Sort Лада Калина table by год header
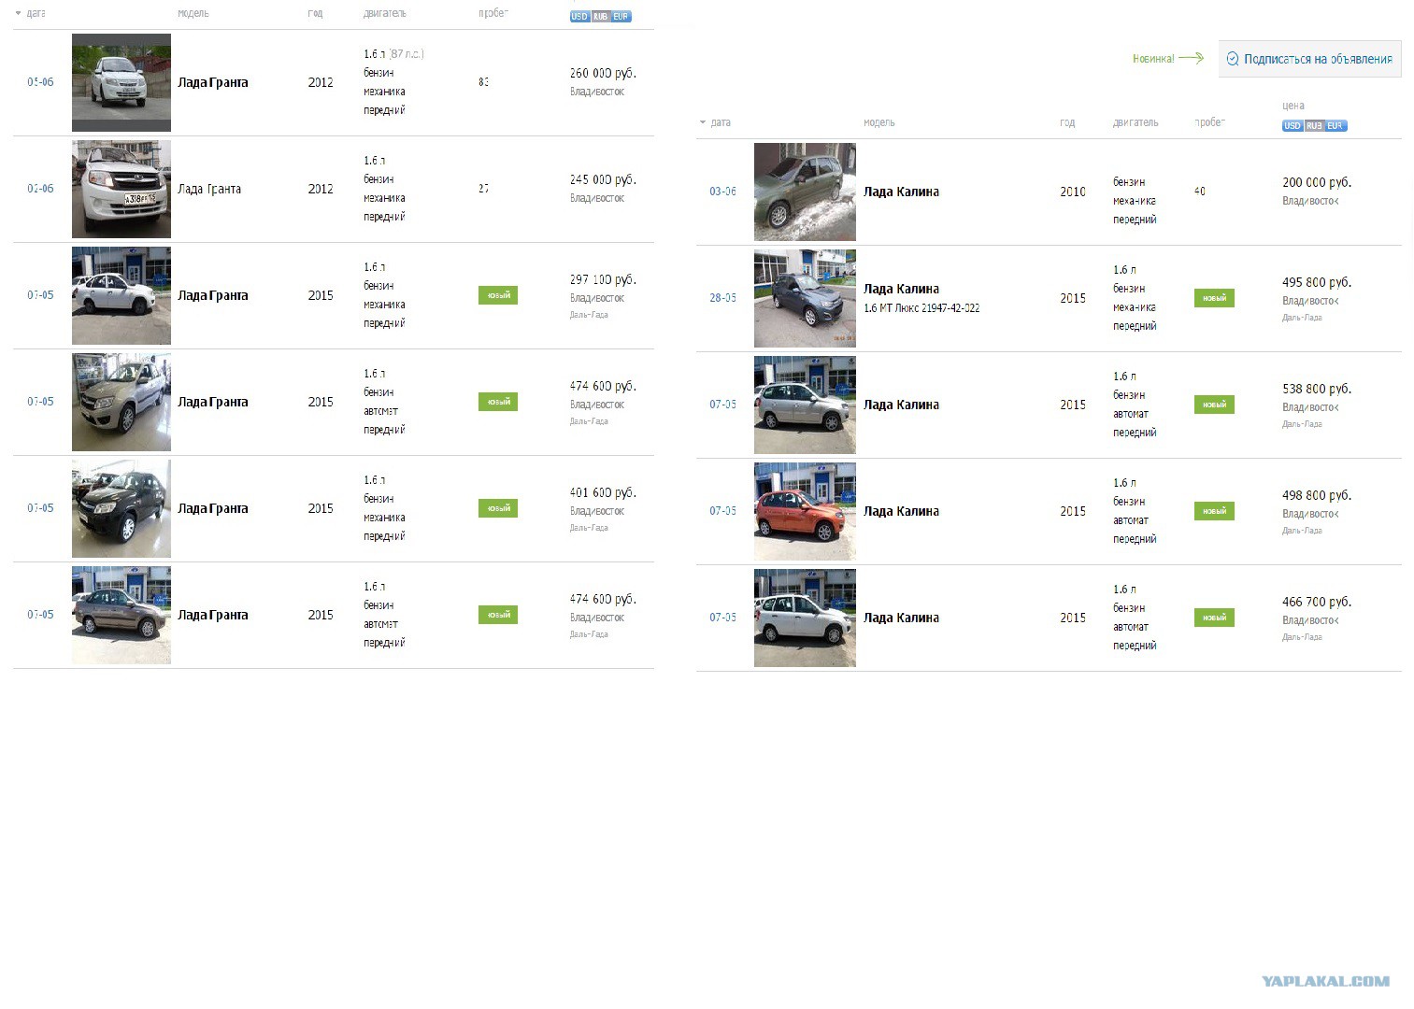 (x=1067, y=122)
